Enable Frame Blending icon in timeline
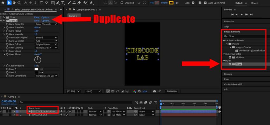270x125 pixels. 146,103
